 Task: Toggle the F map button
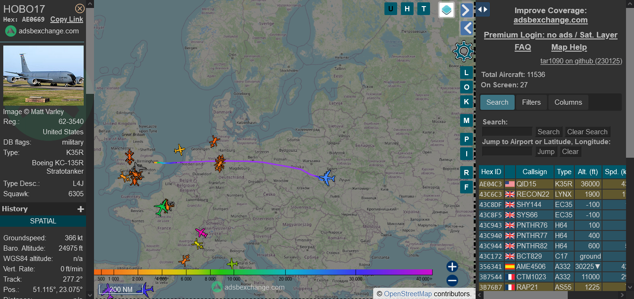click(x=466, y=187)
